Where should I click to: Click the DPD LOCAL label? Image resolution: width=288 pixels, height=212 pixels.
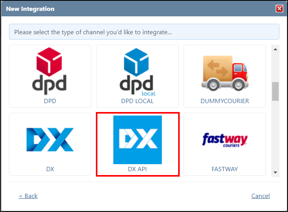click(137, 101)
